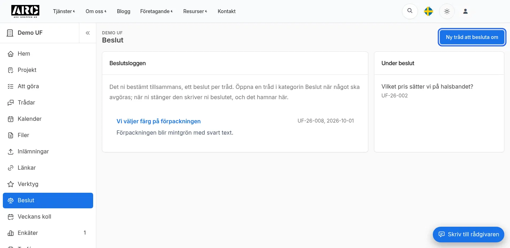This screenshot has width=510, height=248.
Task: Click the UF-26-002 thread ID
Action: [395, 96]
